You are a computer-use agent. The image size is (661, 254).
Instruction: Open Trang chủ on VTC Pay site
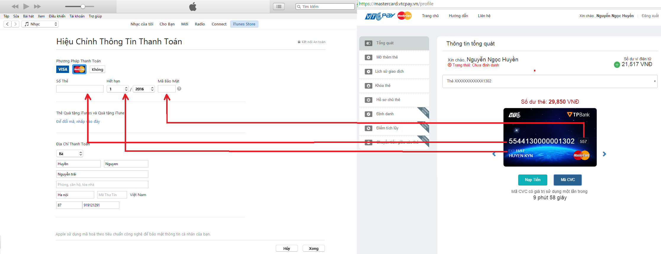430,16
